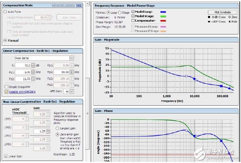This screenshot has width=241, height=163.
Task: Click the pole X marker on gain plot
Action: pyautogui.click(x=221, y=86)
